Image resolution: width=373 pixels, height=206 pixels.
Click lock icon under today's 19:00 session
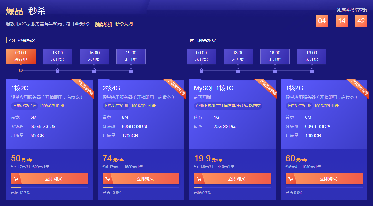(131, 70)
